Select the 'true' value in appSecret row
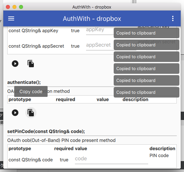The height and width of the screenshot is (172, 184). point(75,46)
